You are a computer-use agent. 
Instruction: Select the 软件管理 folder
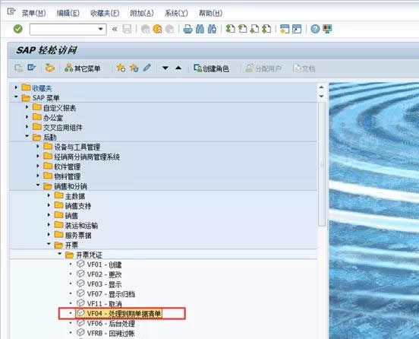coord(68,166)
